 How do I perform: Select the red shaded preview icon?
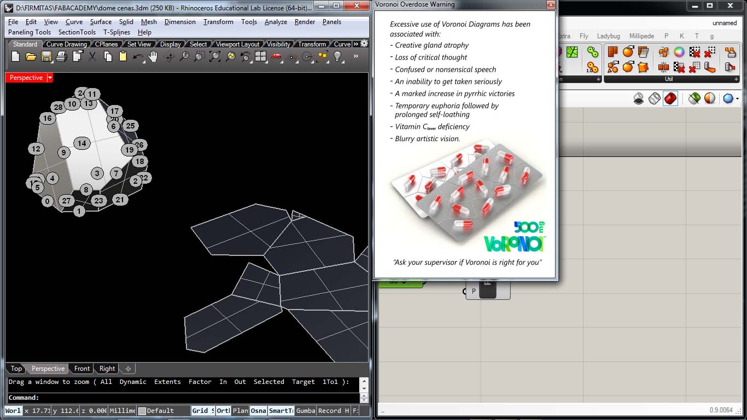click(x=670, y=98)
